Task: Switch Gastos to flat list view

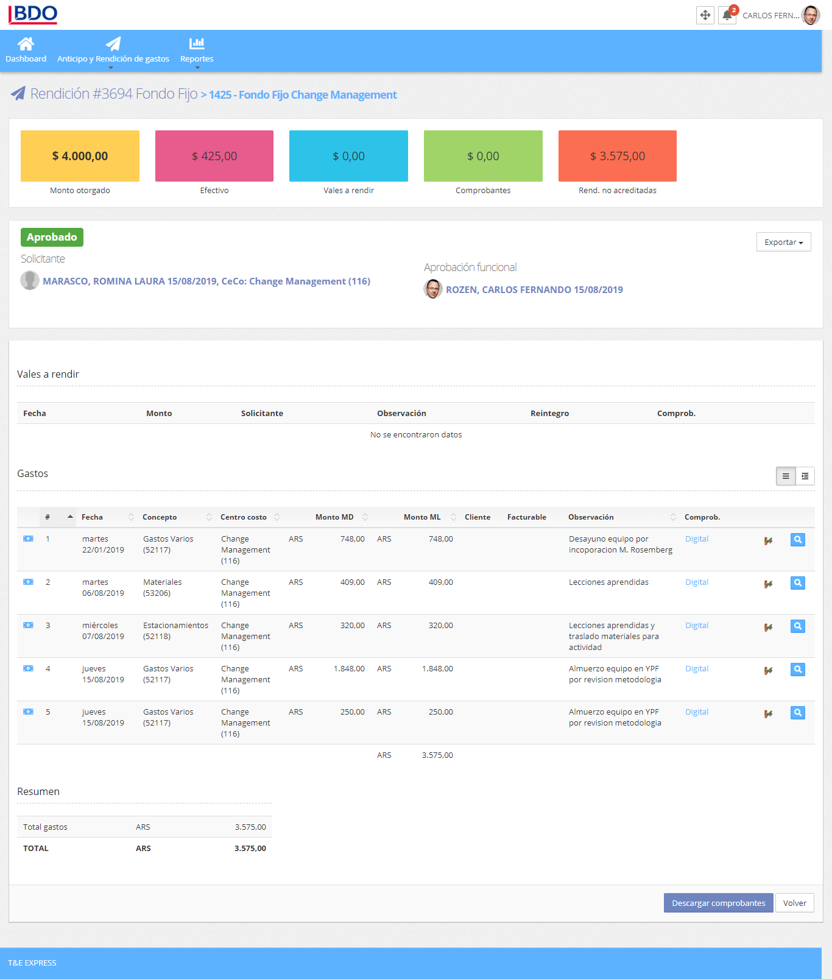Action: (x=786, y=476)
